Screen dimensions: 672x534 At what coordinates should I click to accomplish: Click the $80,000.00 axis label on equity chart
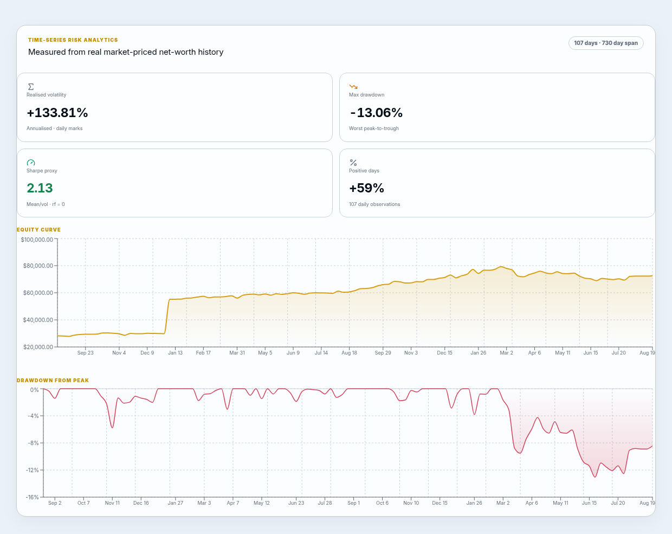38,266
